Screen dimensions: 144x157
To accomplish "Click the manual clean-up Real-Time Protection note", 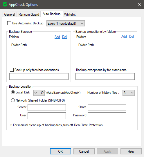I will point(56,125).
